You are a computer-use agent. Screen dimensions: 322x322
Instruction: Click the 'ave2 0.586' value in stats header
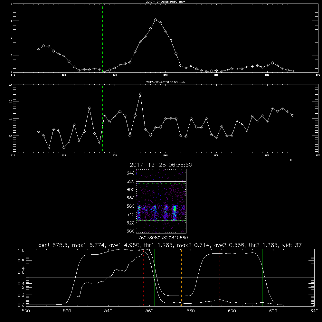[x=229, y=245]
